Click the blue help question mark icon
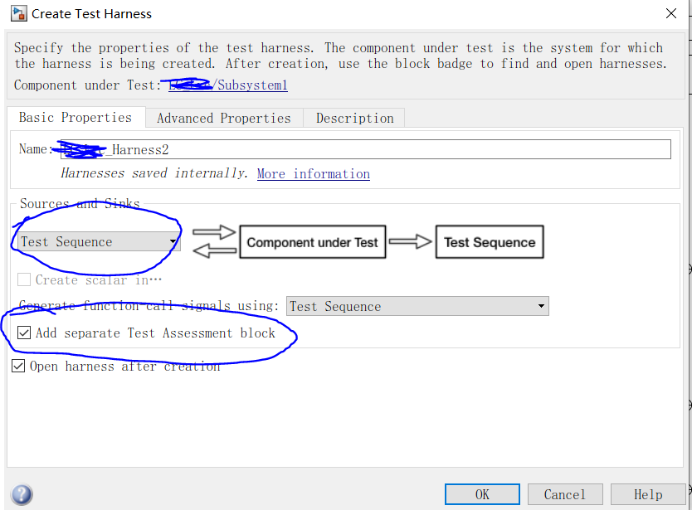Viewport: 692px width, 510px height. (x=22, y=494)
